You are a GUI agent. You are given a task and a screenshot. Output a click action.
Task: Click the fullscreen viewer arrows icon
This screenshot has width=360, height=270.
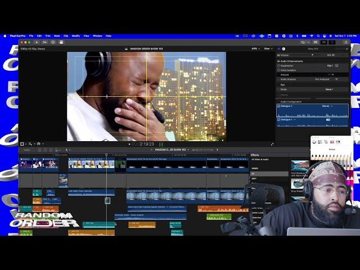coord(223,144)
